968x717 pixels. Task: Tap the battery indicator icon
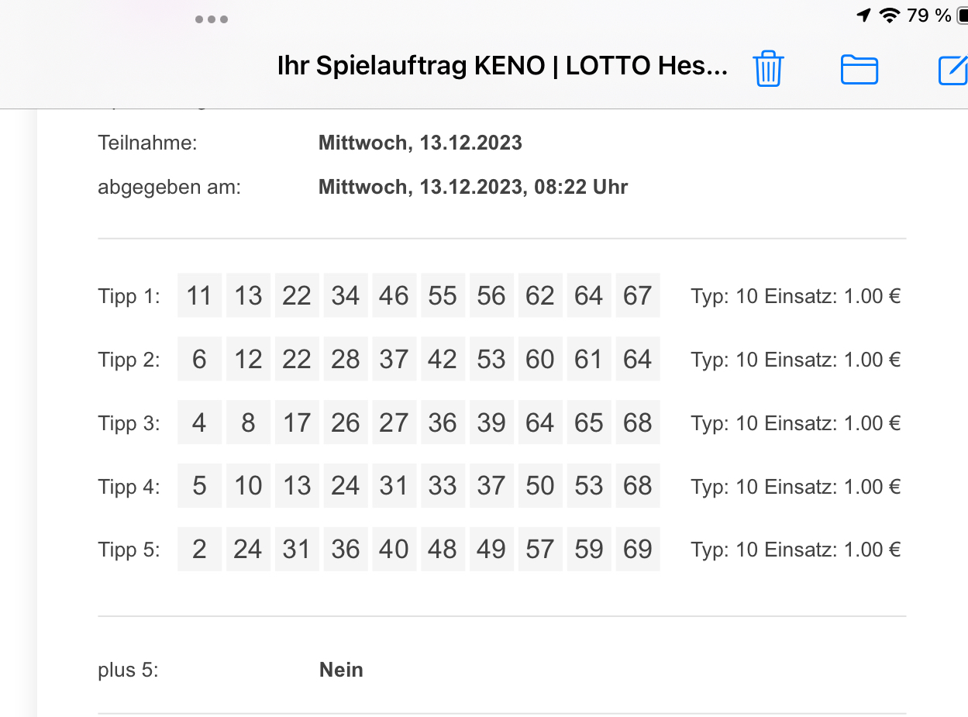(962, 16)
